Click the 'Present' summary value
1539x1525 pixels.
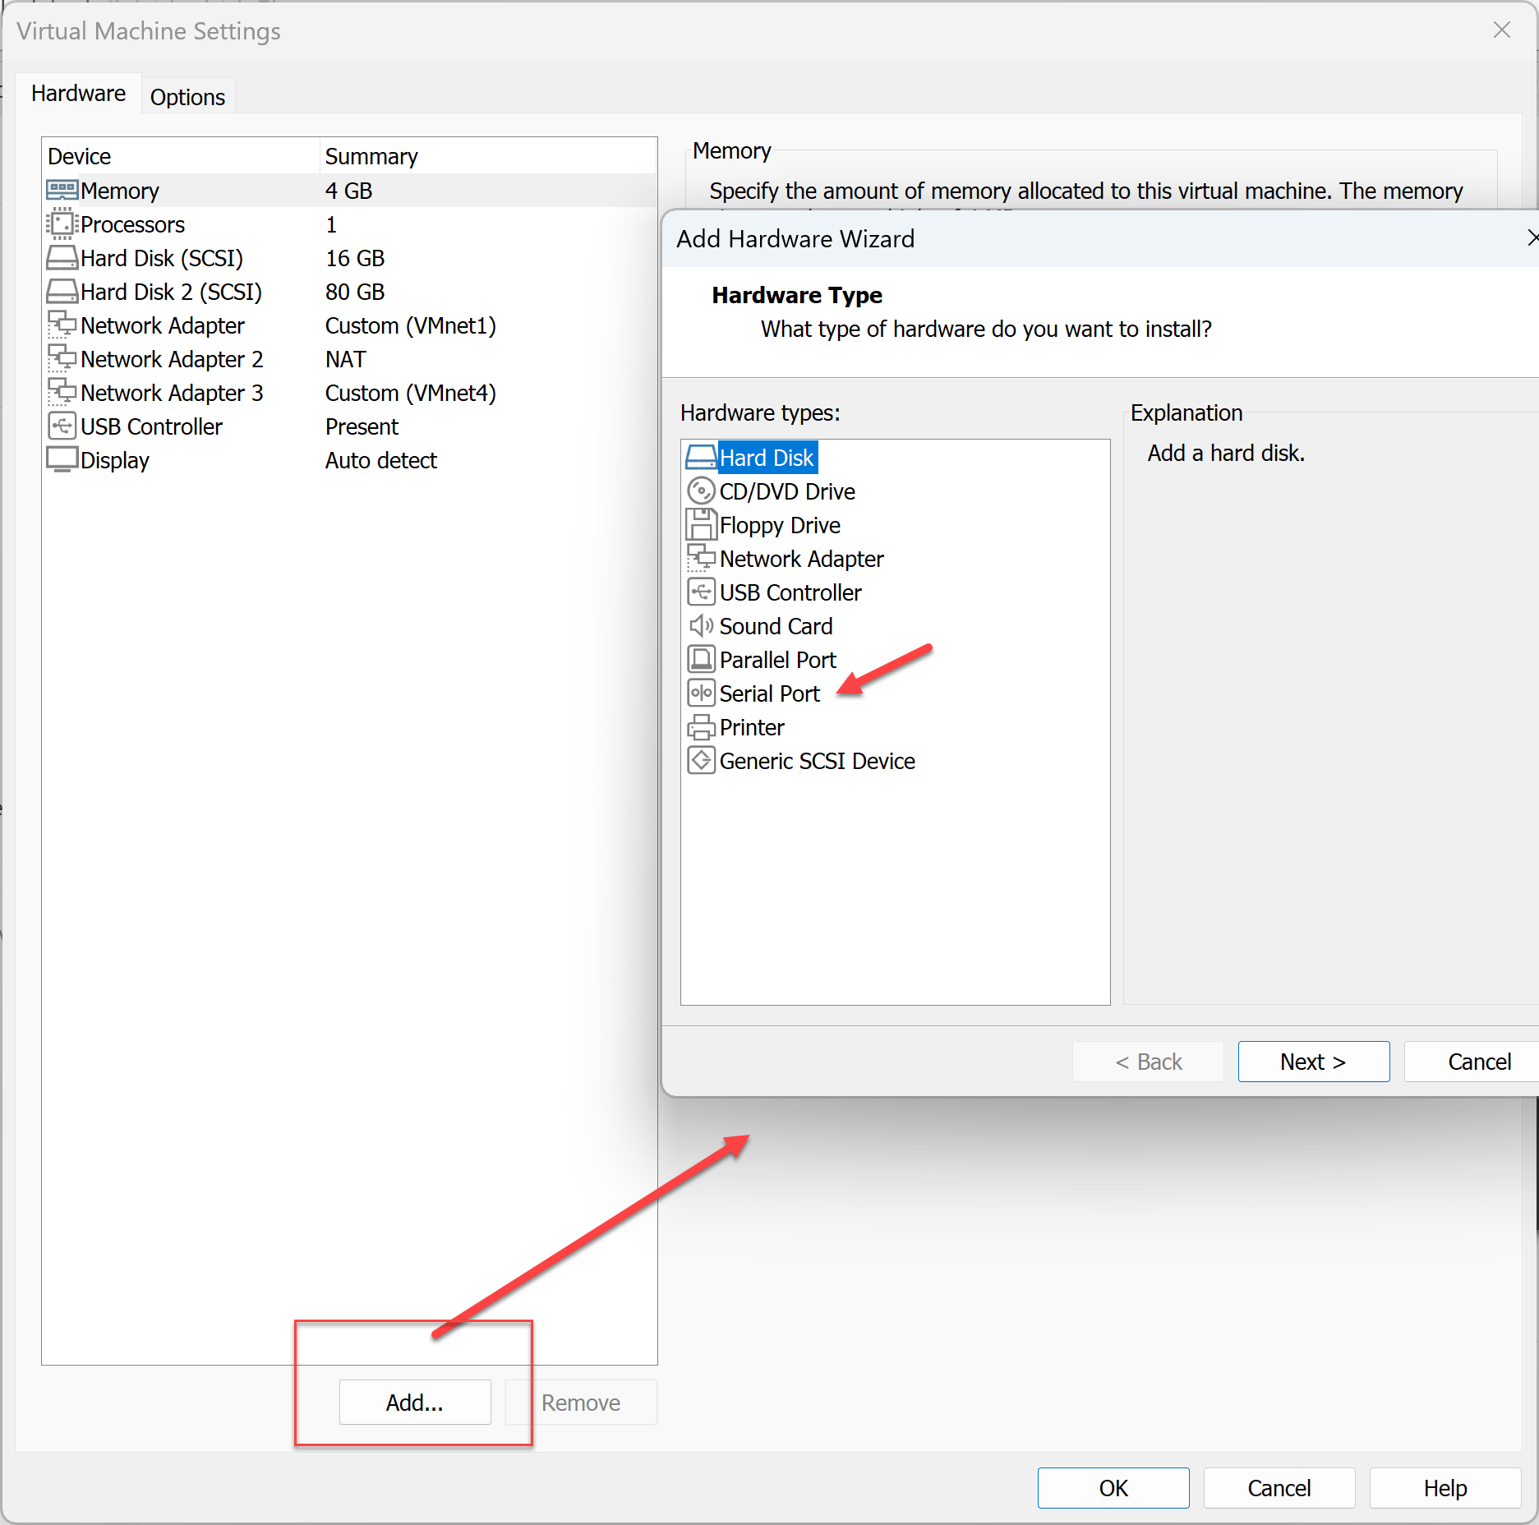pos(362,426)
